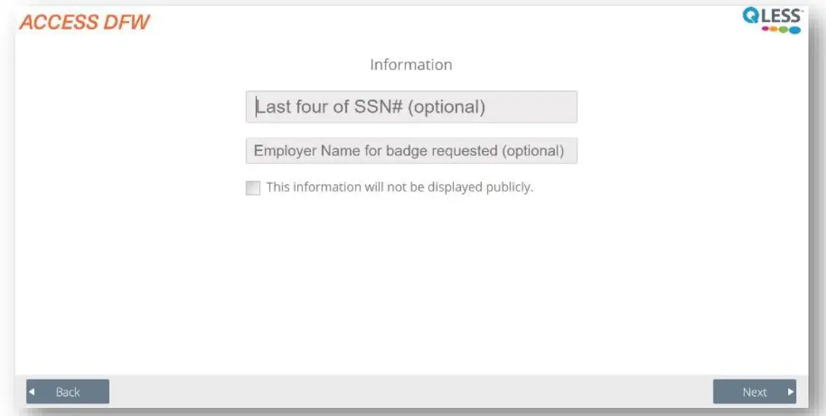Tick the information not displayed publicly checkbox
The width and height of the screenshot is (826, 416).
[x=253, y=188]
